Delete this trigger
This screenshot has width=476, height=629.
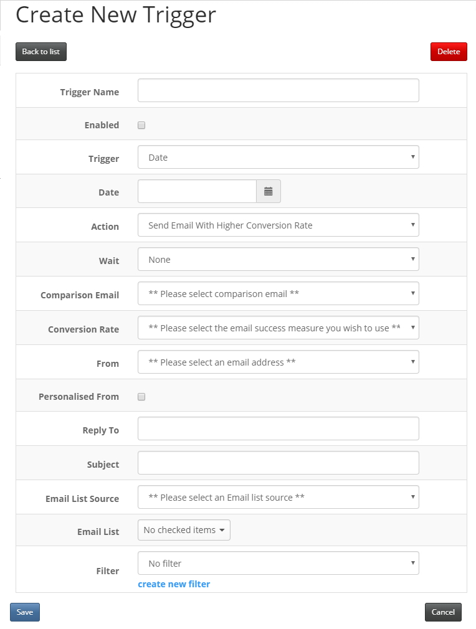click(x=449, y=52)
